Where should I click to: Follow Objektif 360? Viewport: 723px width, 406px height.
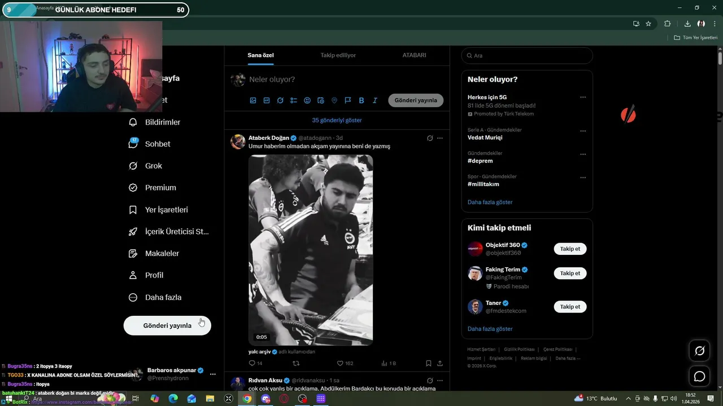(570, 249)
